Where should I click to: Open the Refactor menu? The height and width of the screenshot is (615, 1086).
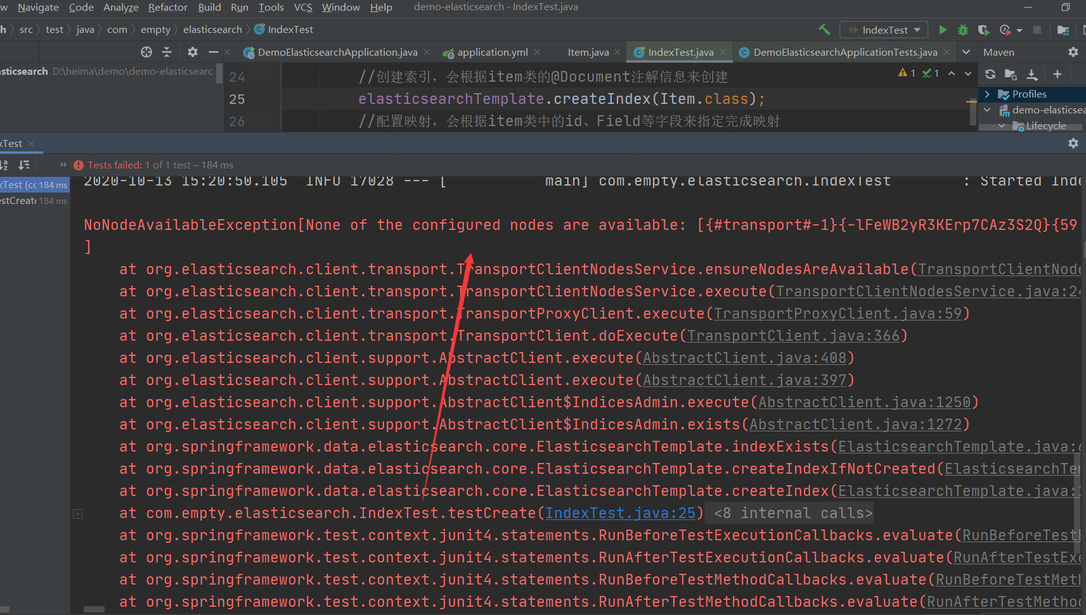coord(168,7)
